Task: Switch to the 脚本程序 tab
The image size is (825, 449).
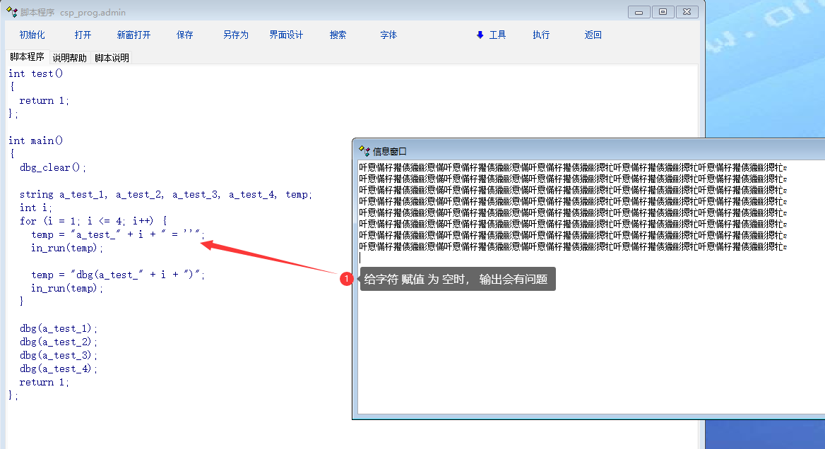Action: coord(27,57)
